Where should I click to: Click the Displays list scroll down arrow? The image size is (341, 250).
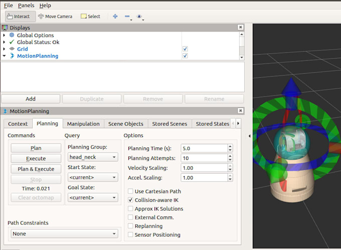coord(242,57)
